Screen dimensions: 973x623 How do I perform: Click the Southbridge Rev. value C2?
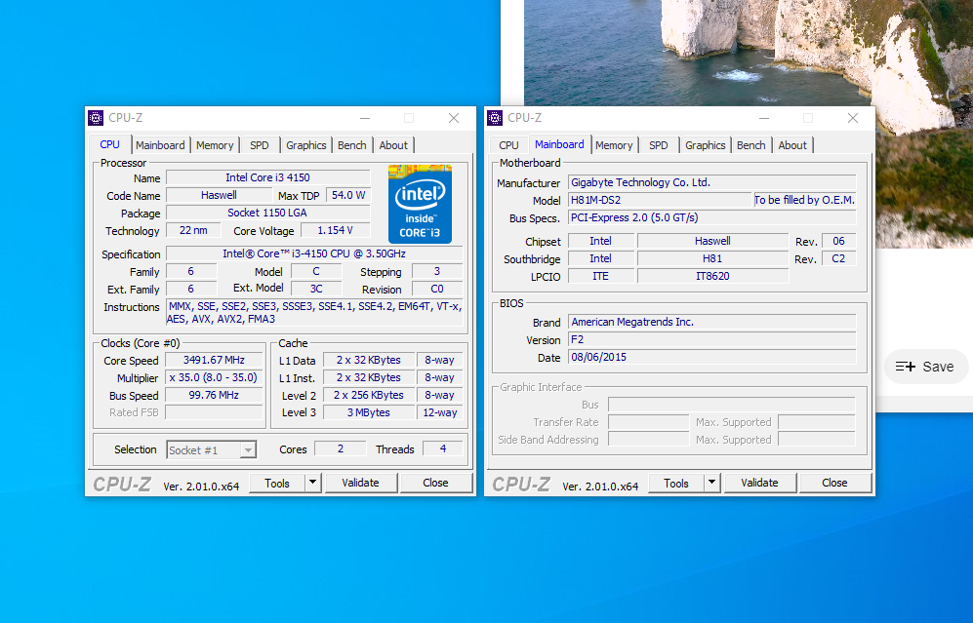(838, 258)
